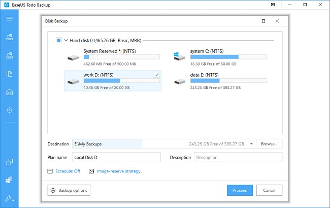Viewport: 330px width, 208px height.
Task: Click the Mail Backup sidebar icon
Action: tap(9, 92)
